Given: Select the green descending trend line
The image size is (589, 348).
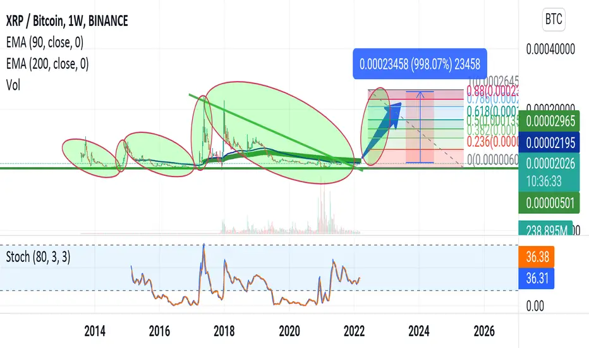Looking at the screenshot, I should click(276, 133).
